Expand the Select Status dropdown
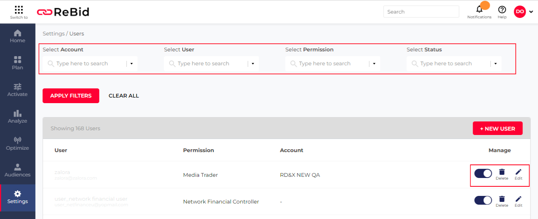538x219 pixels. click(x=495, y=64)
